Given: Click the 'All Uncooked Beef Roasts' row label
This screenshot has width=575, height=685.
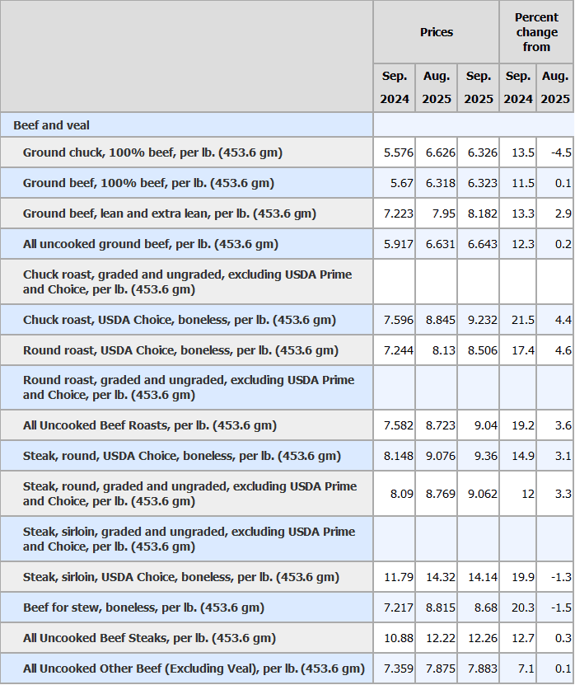Looking at the screenshot, I should (x=150, y=425).
